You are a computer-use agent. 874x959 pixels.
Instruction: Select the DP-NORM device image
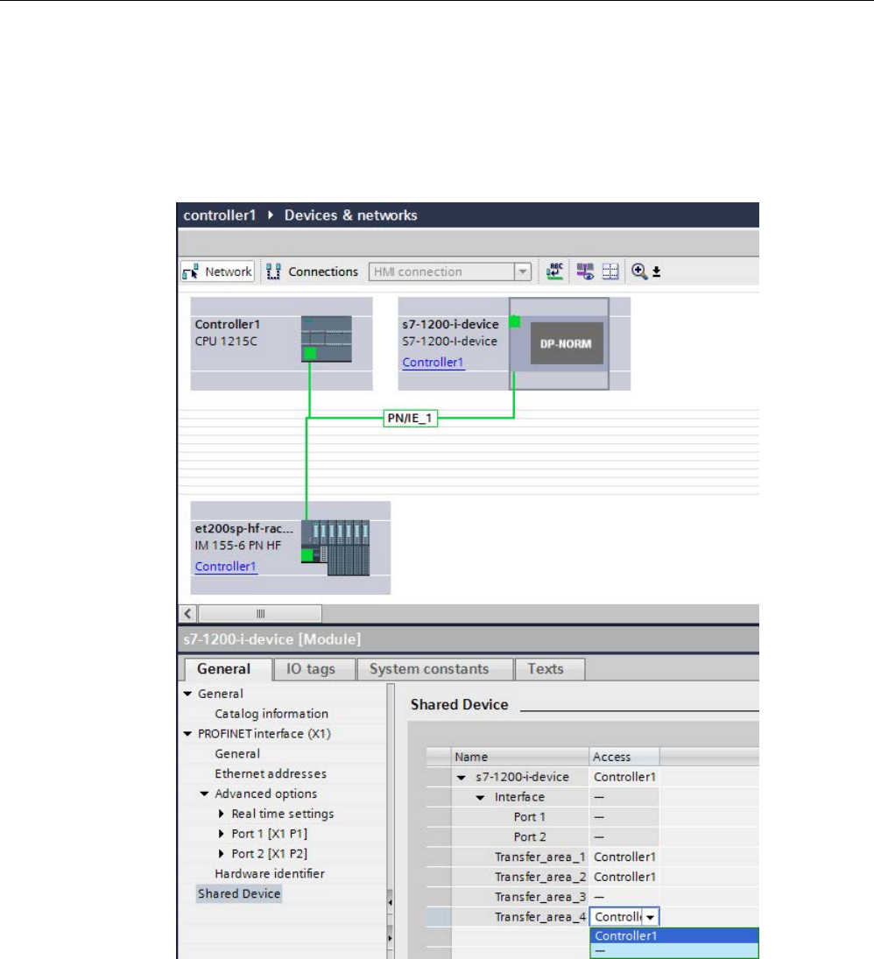click(x=566, y=343)
